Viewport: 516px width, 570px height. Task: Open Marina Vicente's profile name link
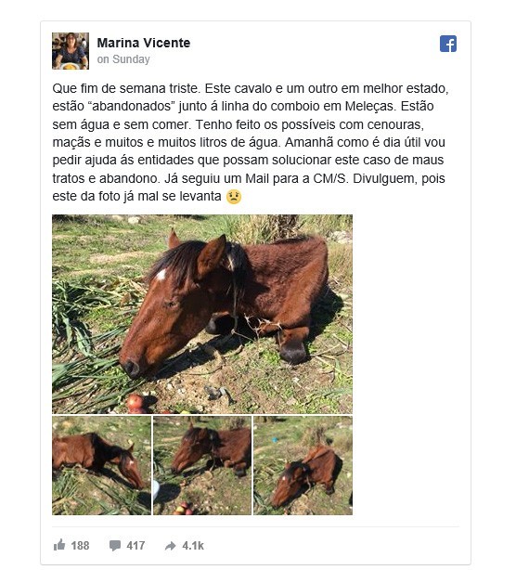click(x=144, y=43)
